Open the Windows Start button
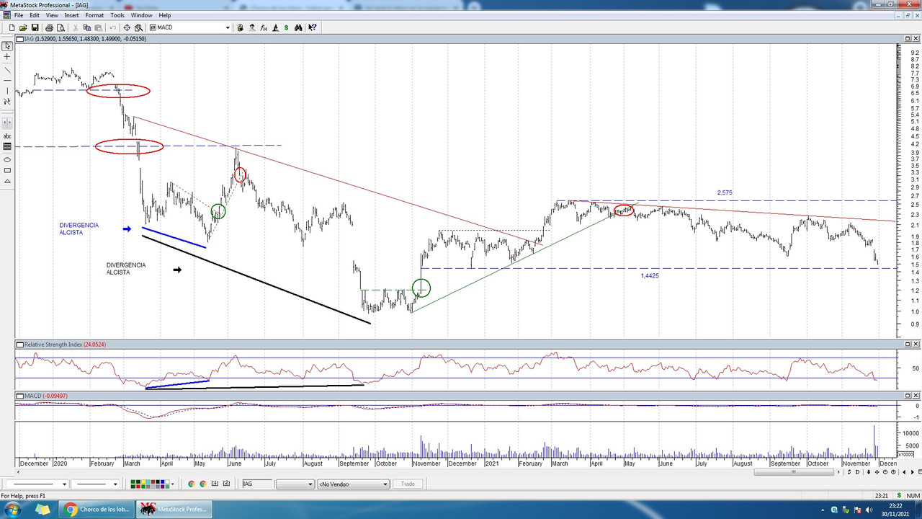The height and width of the screenshot is (519, 922). 14,510
